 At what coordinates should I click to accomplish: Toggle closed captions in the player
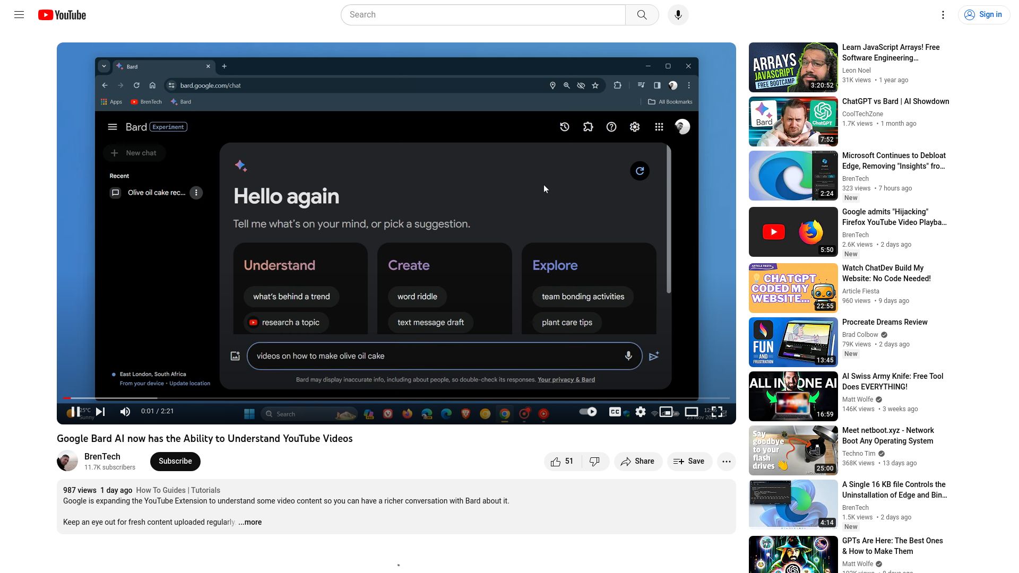[x=615, y=412]
